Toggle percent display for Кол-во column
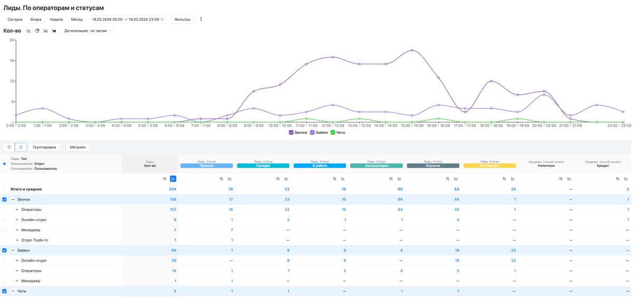Screen dimensions: 633x298 [165, 179]
